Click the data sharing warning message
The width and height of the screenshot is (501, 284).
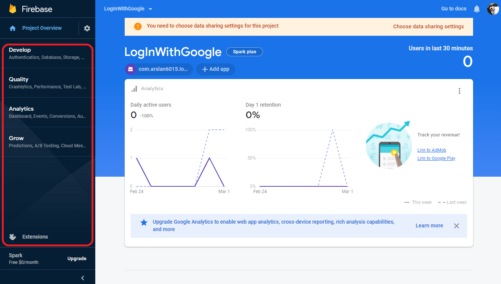pos(213,26)
